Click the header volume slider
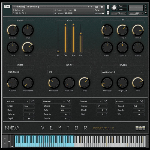The height and width of the screenshot is (150, 150). point(136,14)
